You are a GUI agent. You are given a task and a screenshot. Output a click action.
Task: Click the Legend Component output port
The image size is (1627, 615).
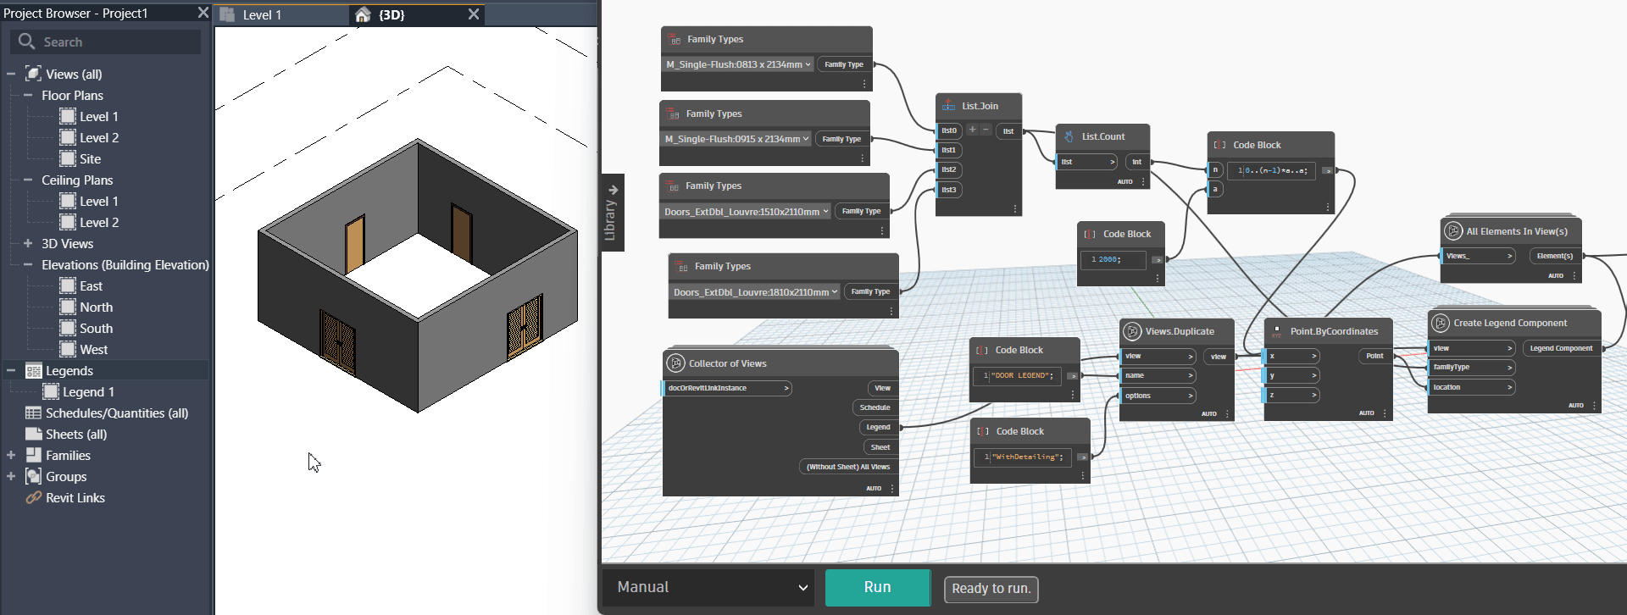(1561, 348)
